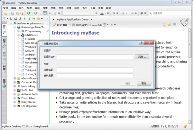This screenshot has width=193, height=130.
Task: Click the 确定 OK button
Action: tap(128, 84)
